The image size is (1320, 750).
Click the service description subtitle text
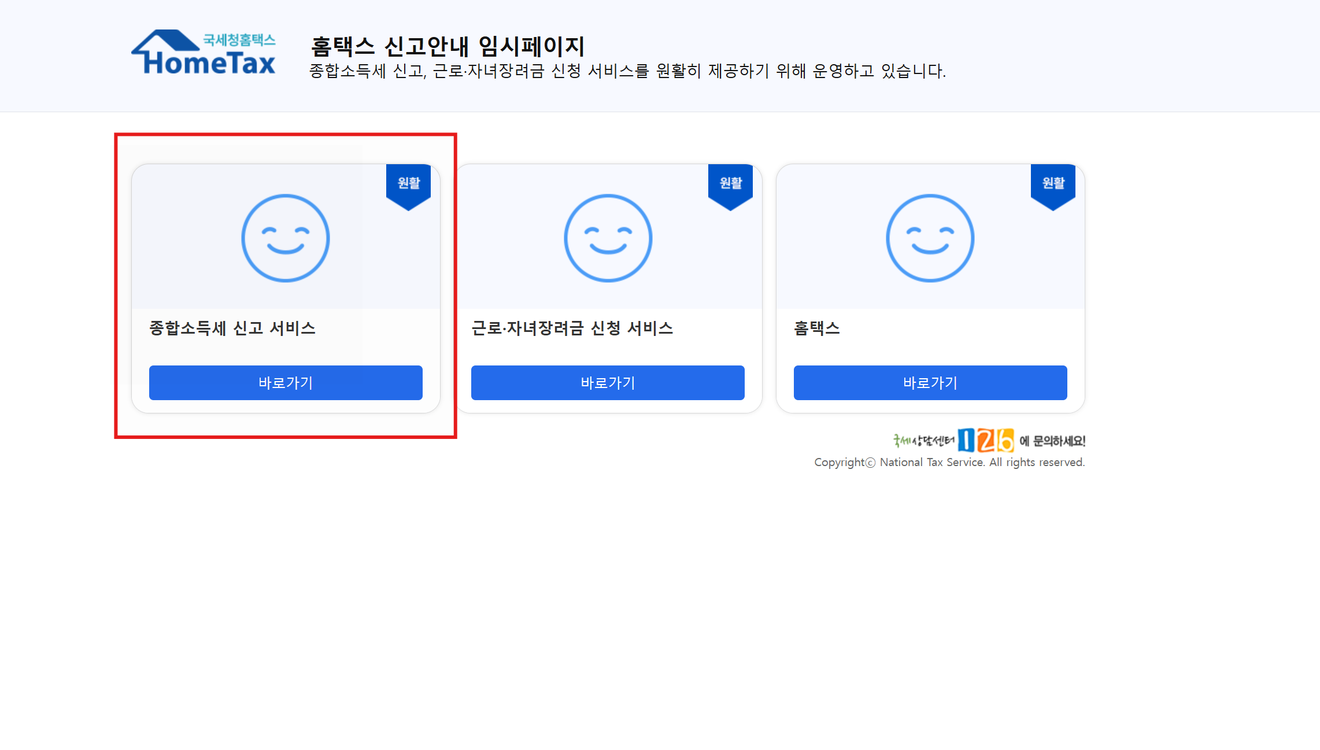tap(627, 71)
